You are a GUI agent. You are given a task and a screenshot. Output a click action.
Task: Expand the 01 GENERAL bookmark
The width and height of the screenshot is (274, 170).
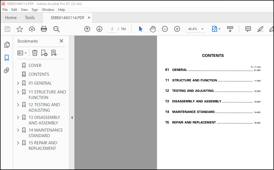[x=18, y=83]
